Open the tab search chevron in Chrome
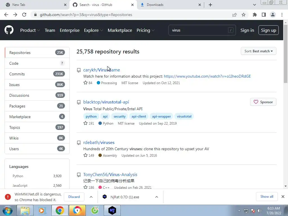288x216 pixels. (254, 5)
